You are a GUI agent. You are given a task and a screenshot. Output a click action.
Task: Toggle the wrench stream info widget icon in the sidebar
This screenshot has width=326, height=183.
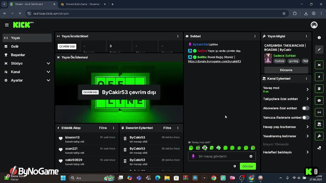[x=319, y=136]
